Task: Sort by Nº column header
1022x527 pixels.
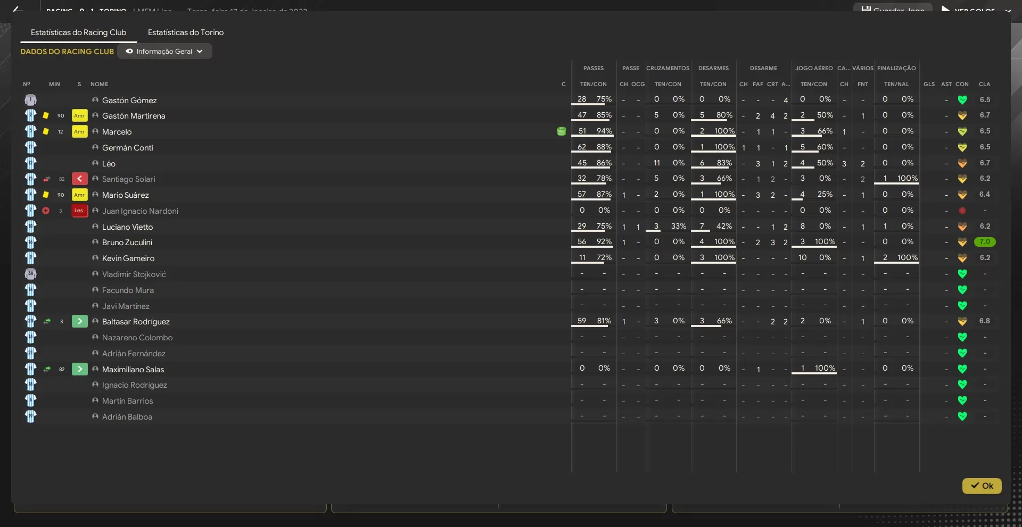Action: tap(27, 84)
